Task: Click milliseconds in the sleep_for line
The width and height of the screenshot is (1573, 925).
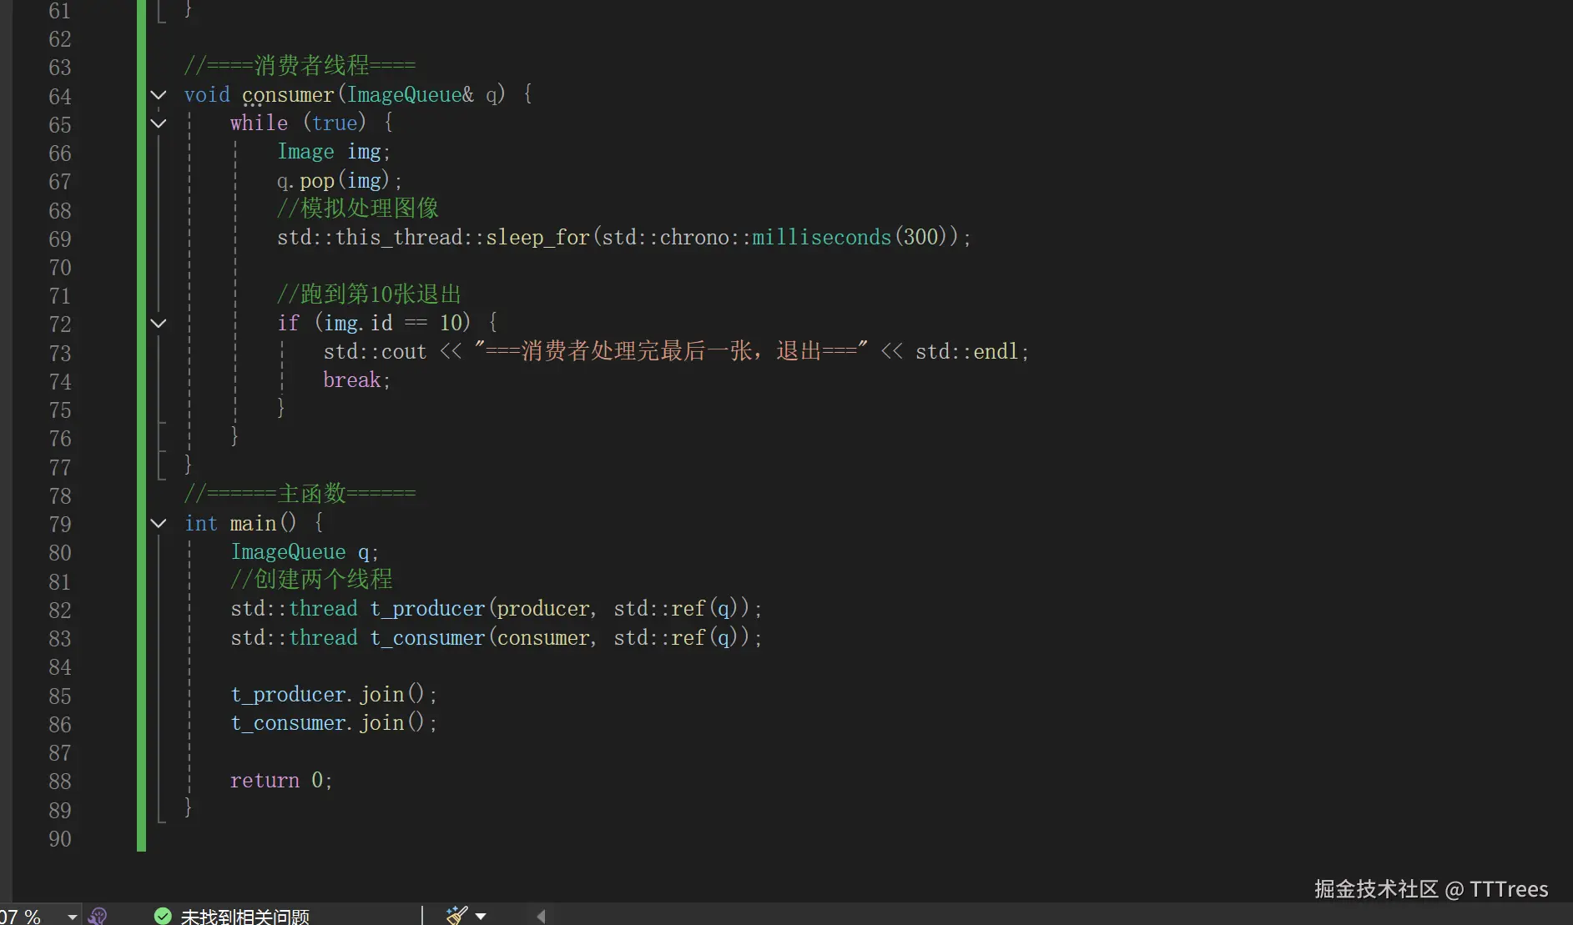Action: coord(822,238)
